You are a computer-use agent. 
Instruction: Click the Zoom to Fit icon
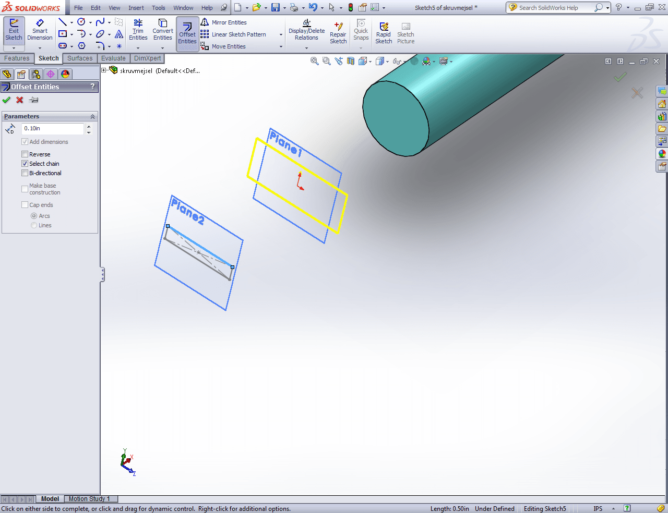[315, 61]
